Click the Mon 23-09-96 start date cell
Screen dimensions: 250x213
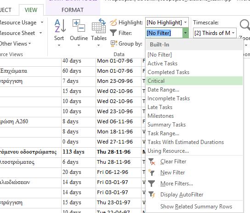coord(119,81)
